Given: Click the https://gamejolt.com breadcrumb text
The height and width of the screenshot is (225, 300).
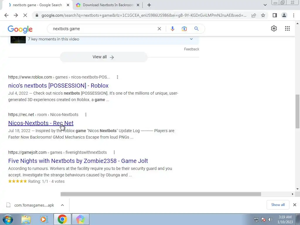Looking at the screenshot, I should click(27, 152).
